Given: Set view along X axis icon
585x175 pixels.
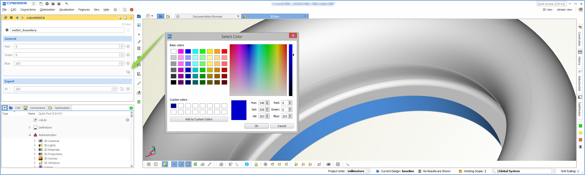Looking at the screenshot, I should coord(272,164).
